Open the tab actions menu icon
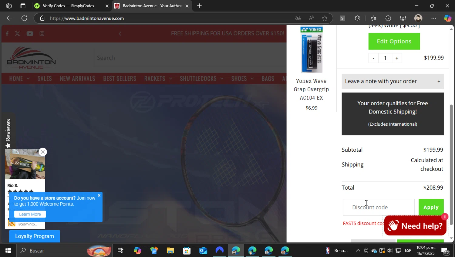This screenshot has width=455, height=257. point(23,6)
